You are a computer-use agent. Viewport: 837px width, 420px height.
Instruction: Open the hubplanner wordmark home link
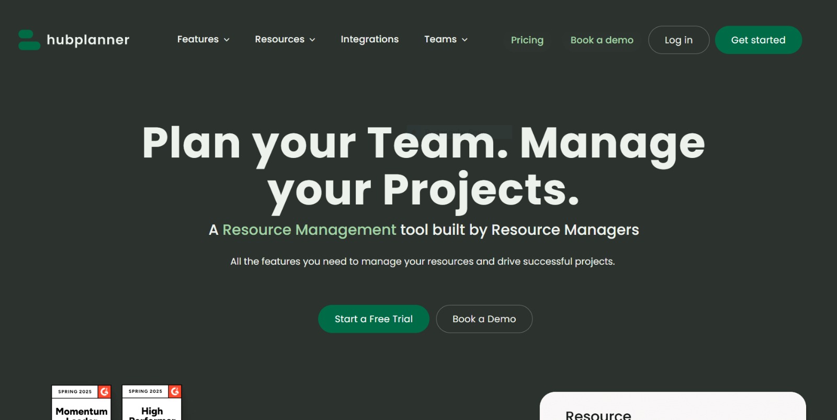coord(88,40)
